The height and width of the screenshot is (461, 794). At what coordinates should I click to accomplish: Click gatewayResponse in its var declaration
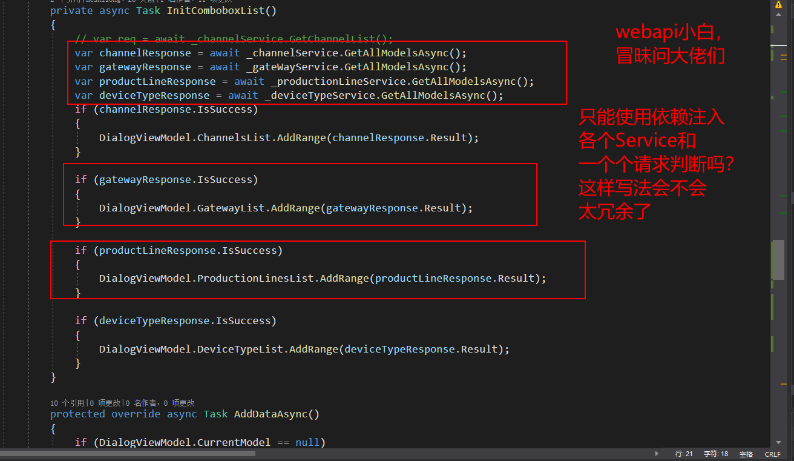(145, 67)
